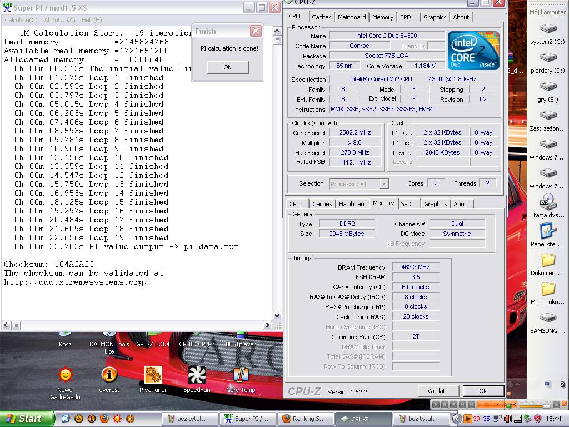Click the media player orange seek bar
Image resolution: width=569 pixels, height=427 pixels.
497,404
